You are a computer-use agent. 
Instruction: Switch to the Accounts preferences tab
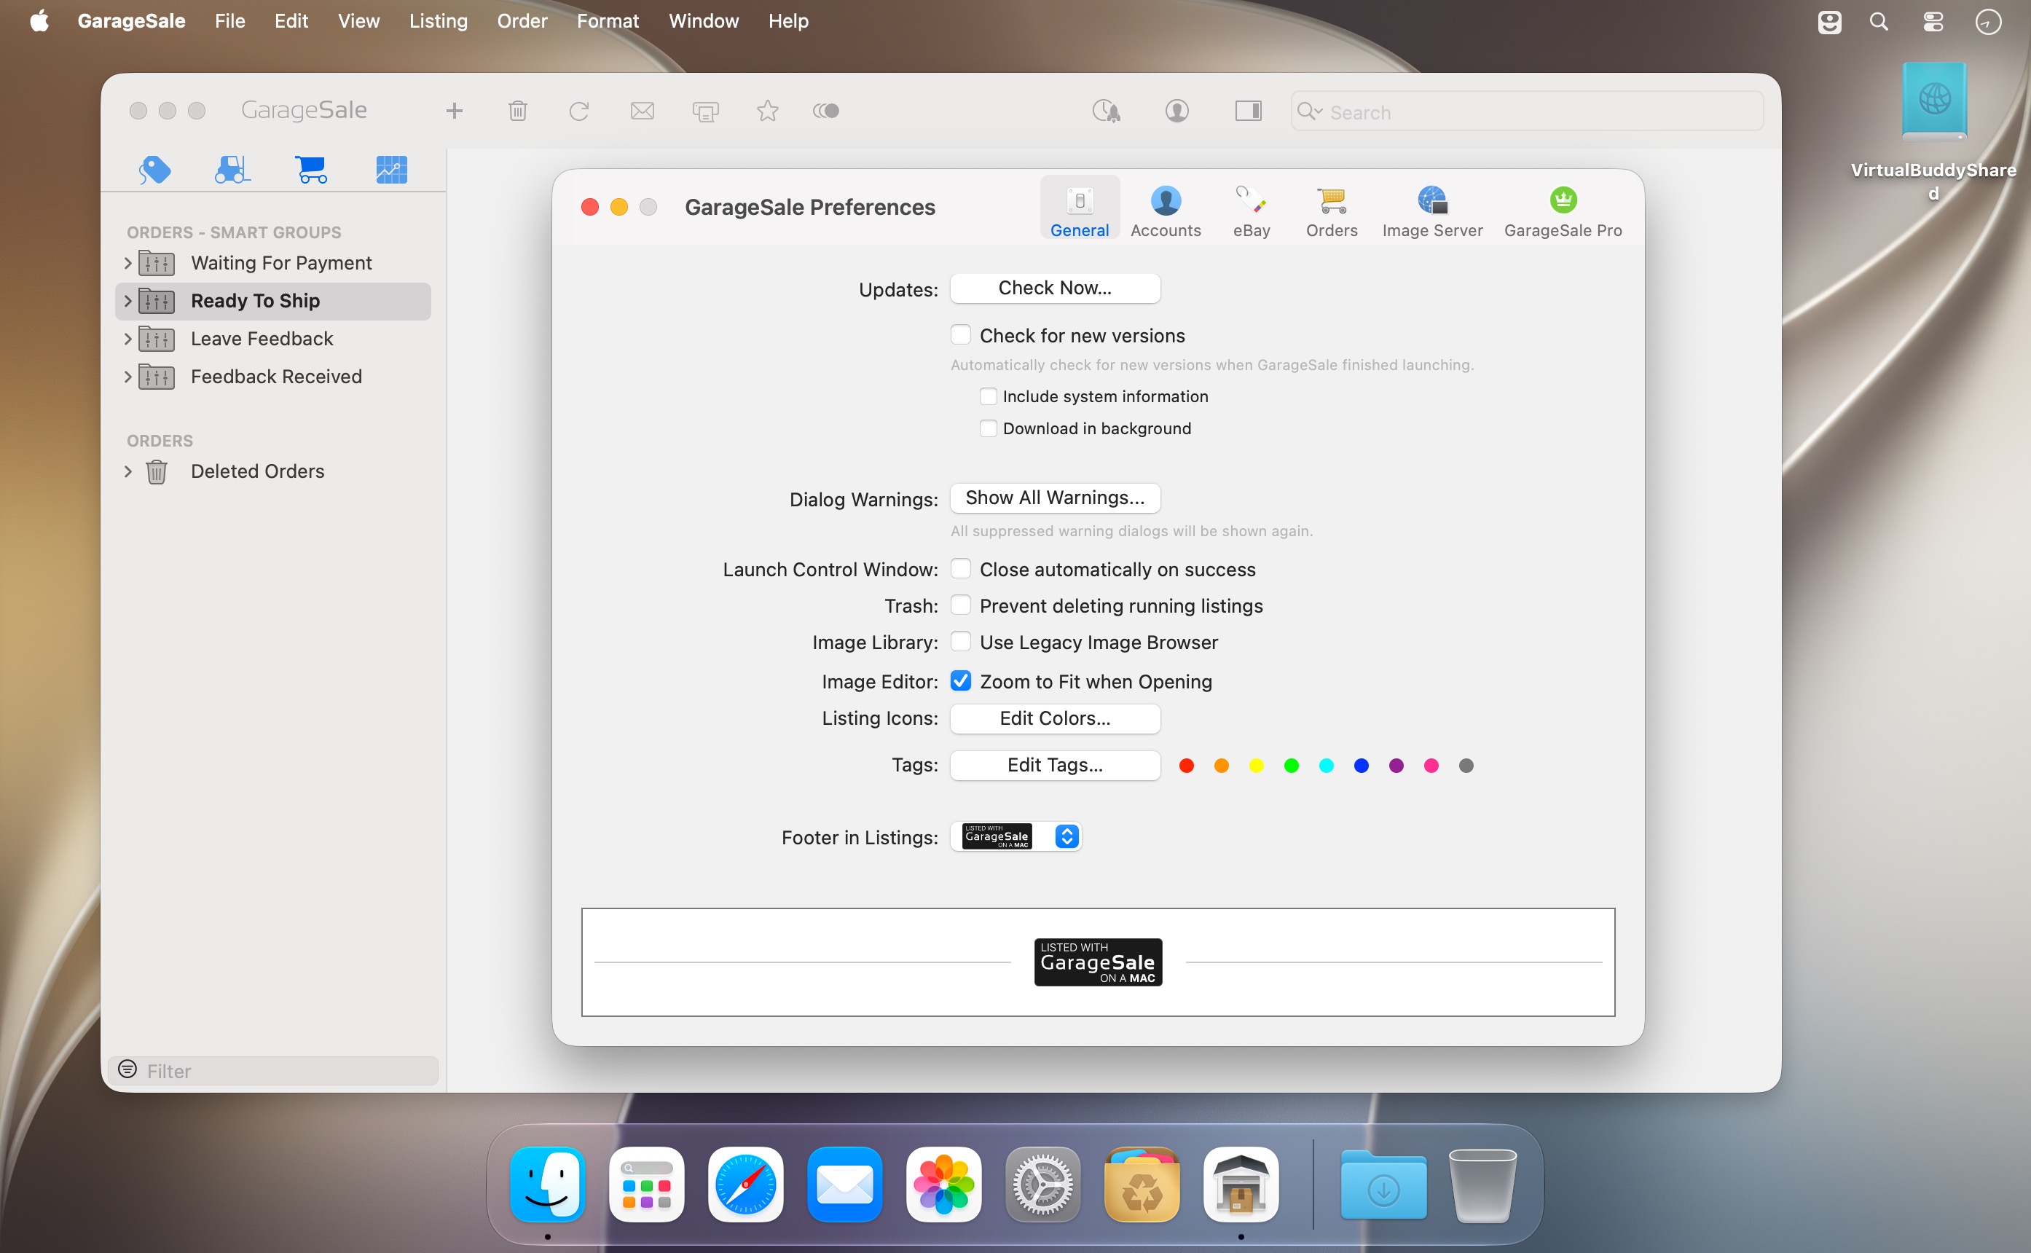[x=1165, y=211]
